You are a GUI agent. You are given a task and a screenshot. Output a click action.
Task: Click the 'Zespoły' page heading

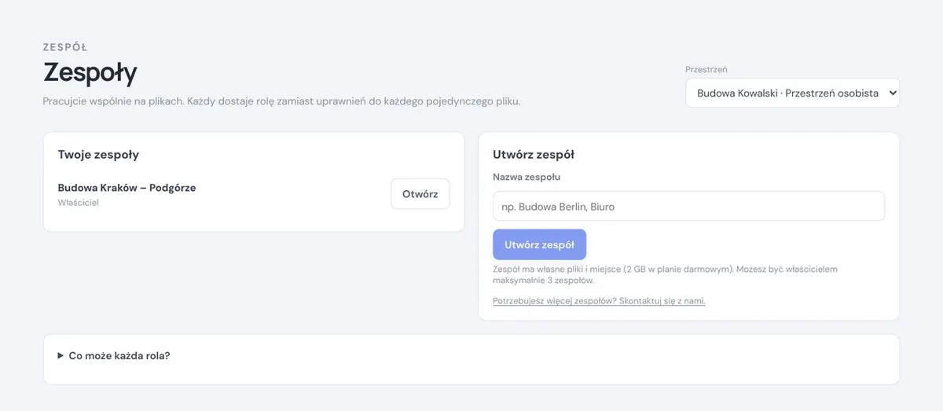[x=90, y=73]
